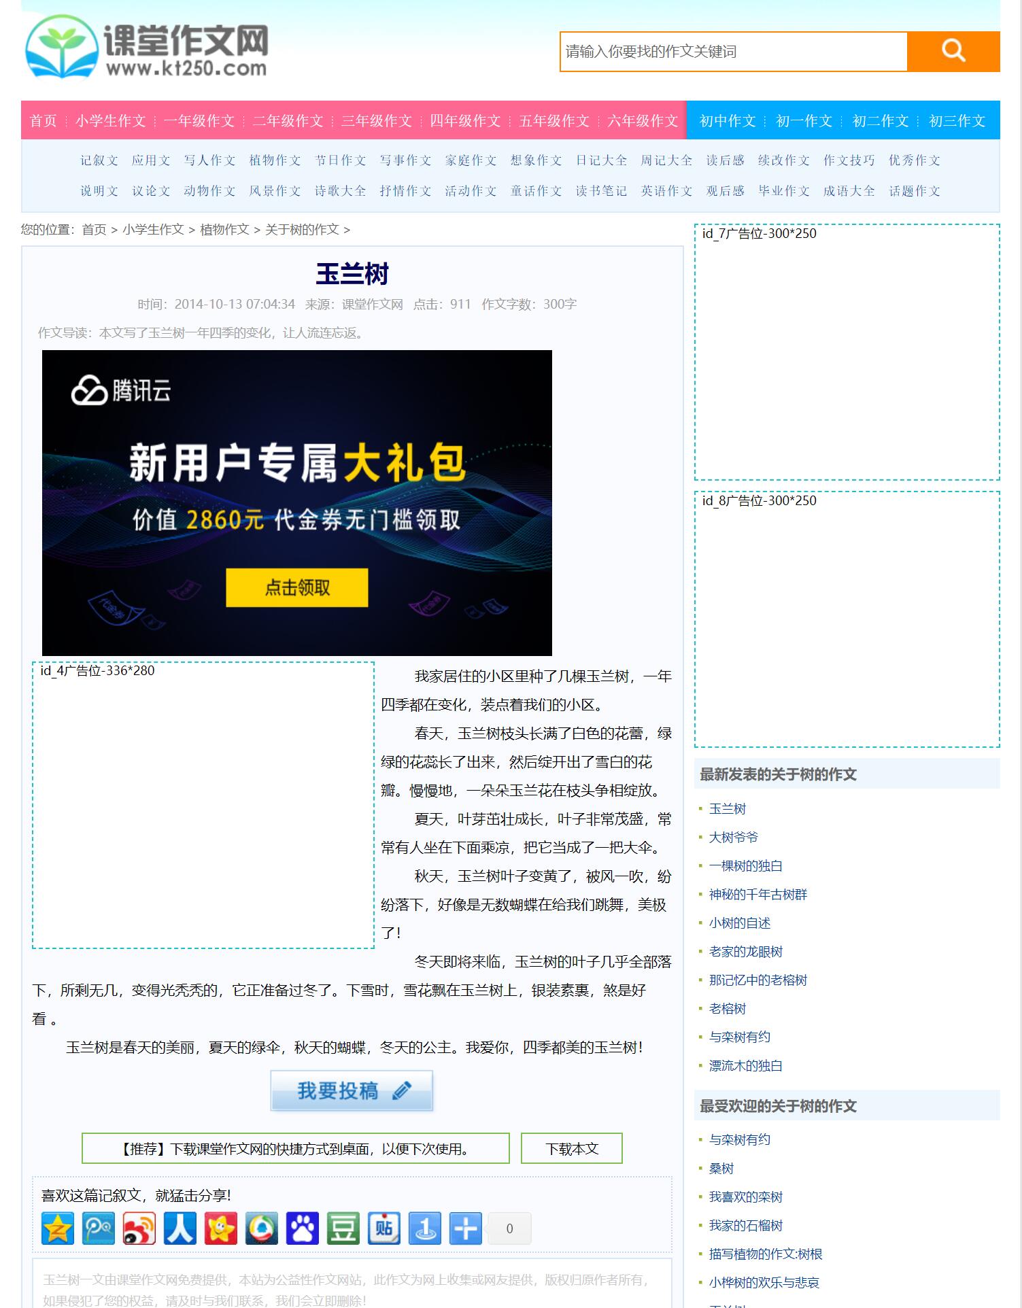
Task: Focus the essay keyword search box
Action: (734, 52)
